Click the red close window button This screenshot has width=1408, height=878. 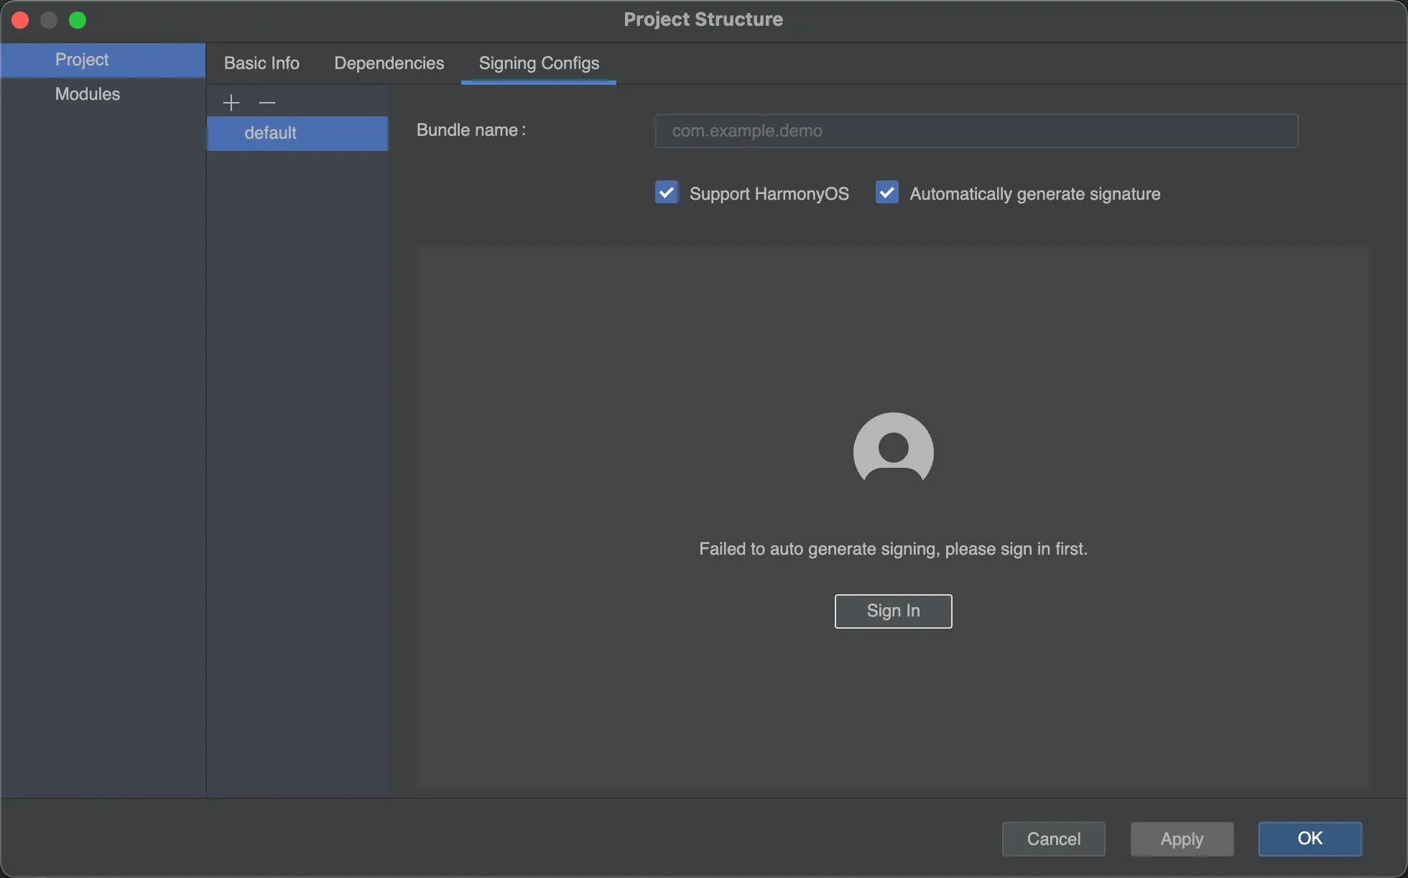click(x=20, y=20)
